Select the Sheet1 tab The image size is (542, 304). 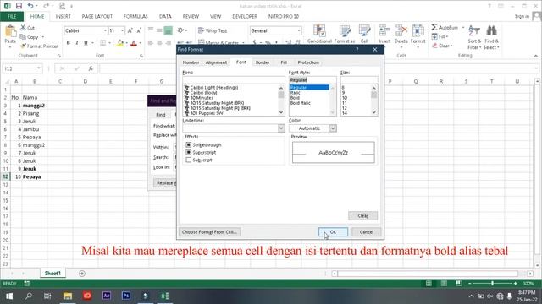tap(53, 273)
